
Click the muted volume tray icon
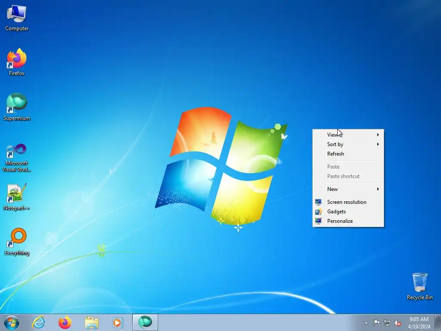[x=398, y=323]
